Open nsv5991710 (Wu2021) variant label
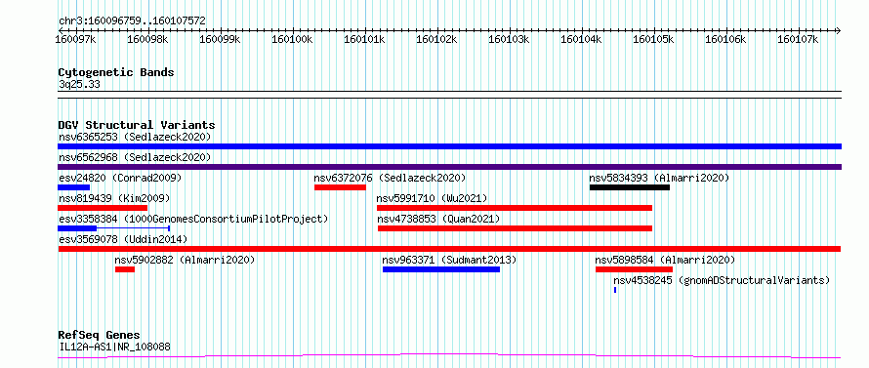 432,198
